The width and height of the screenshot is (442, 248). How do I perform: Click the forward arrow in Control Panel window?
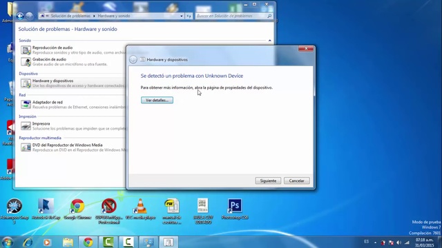[29, 16]
